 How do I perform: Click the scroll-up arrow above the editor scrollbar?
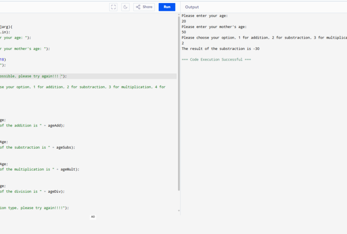[x=179, y=15]
